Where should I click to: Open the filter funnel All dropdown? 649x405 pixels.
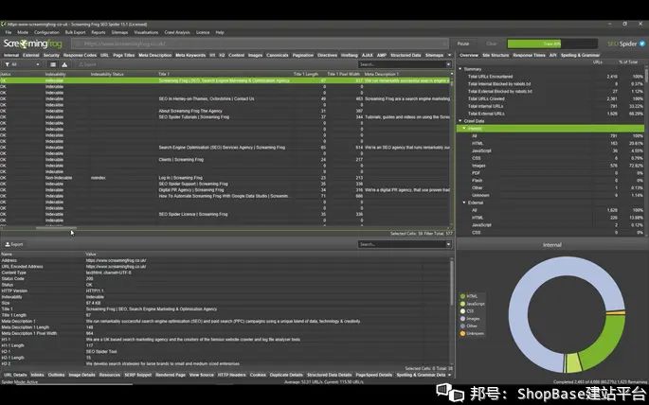pyautogui.click(x=23, y=64)
